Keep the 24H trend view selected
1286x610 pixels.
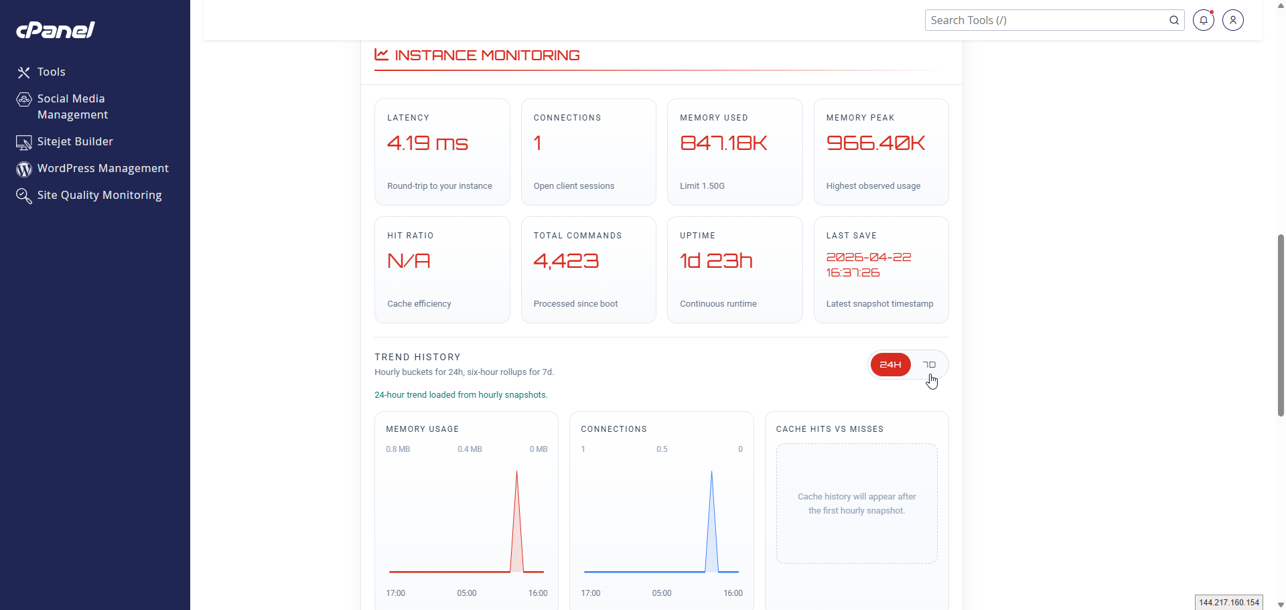coord(890,364)
